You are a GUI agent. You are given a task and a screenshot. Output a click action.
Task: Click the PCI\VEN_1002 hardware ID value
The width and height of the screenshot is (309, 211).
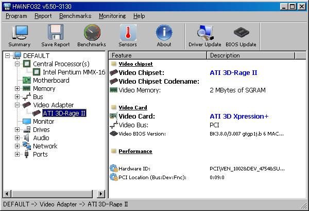[247, 169]
